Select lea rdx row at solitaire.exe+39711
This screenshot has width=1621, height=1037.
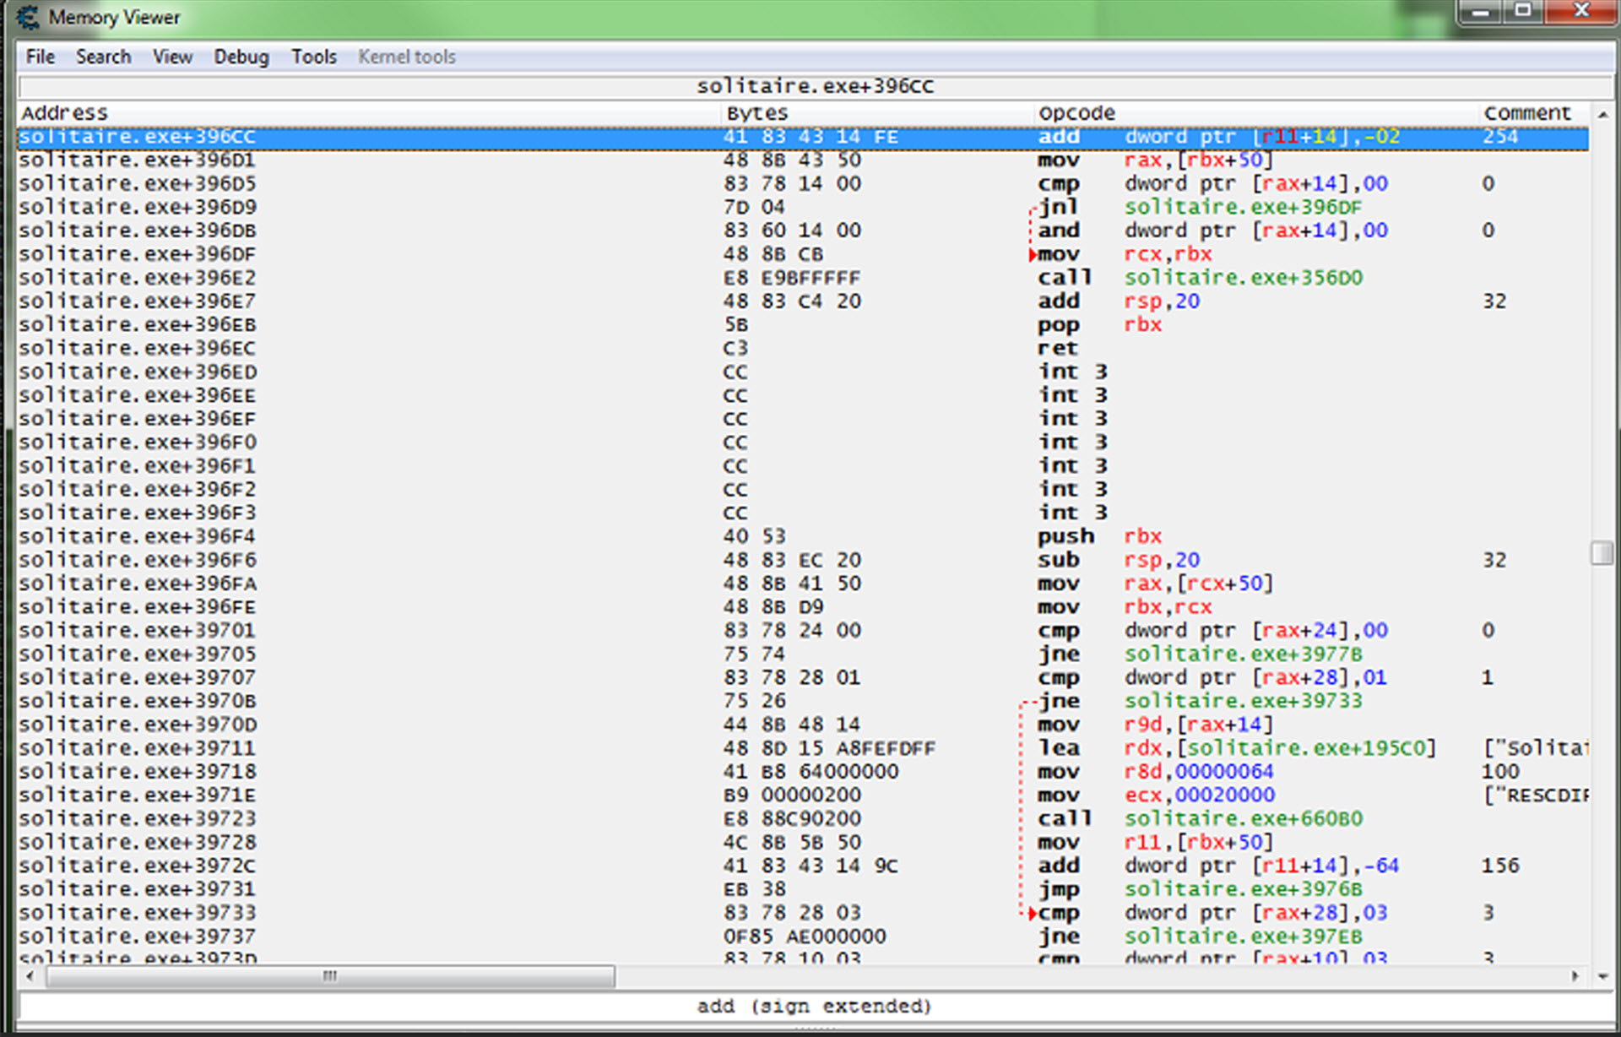point(802,749)
